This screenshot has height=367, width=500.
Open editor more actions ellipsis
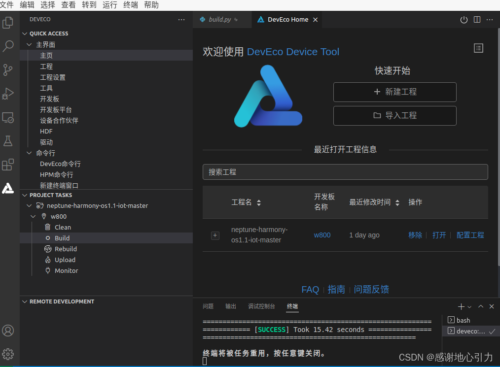click(x=490, y=20)
